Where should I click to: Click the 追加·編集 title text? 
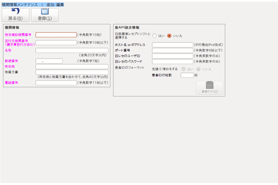pyautogui.click(x=55, y=5)
